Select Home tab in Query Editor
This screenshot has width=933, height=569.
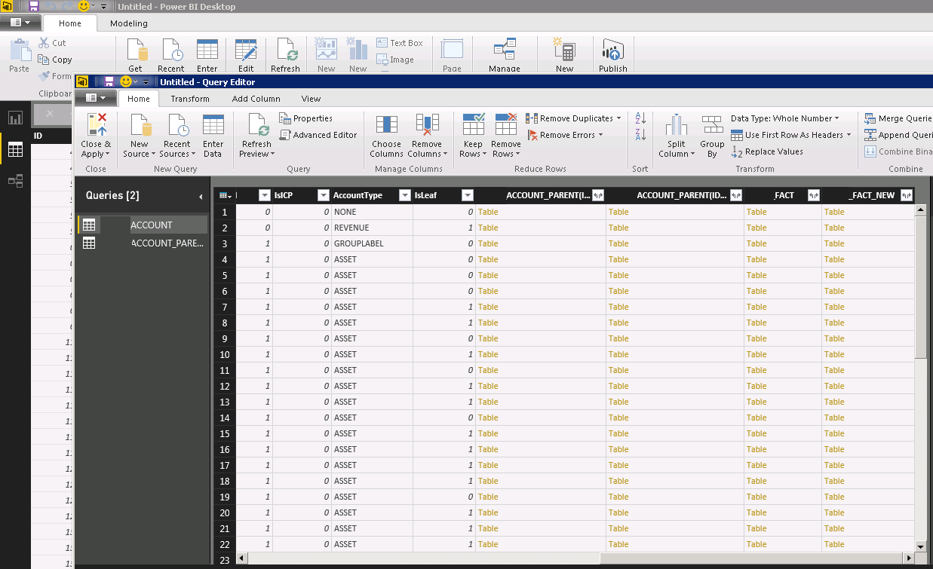point(139,99)
